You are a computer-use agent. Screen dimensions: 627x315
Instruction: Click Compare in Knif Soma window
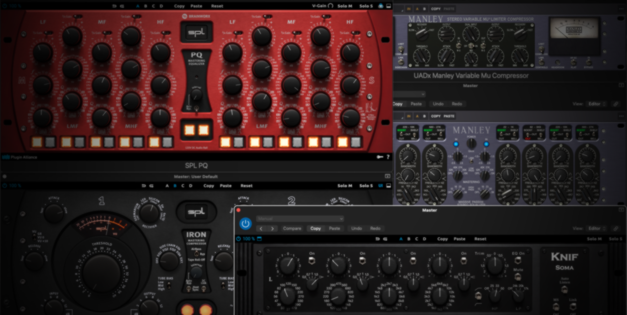click(292, 228)
